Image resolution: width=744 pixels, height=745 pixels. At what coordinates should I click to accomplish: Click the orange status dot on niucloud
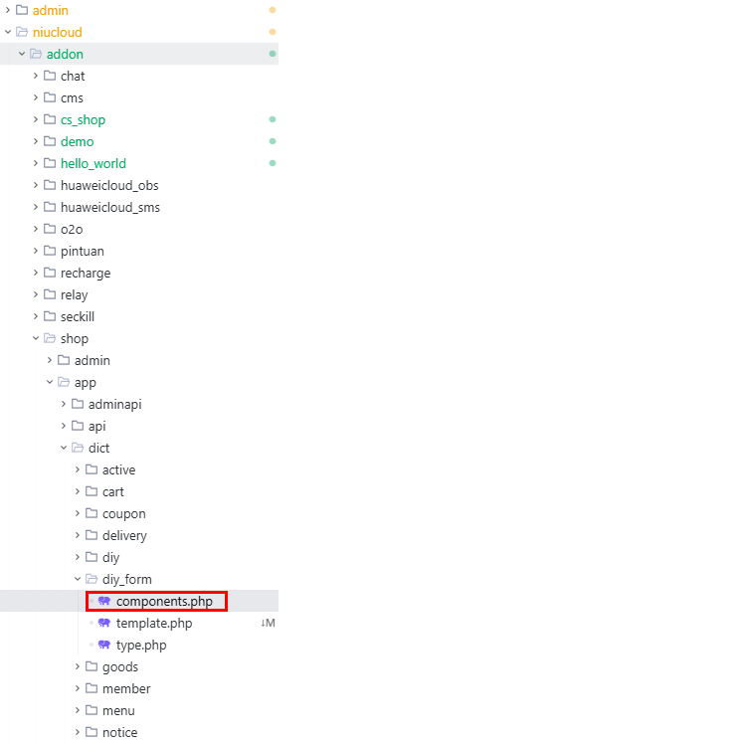[273, 32]
